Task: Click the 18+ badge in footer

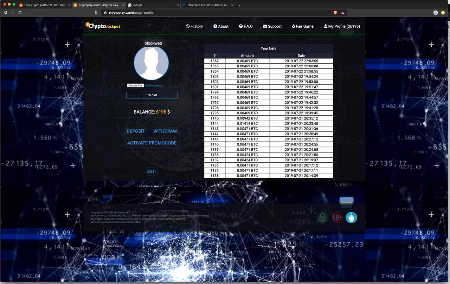Action: pos(337,218)
